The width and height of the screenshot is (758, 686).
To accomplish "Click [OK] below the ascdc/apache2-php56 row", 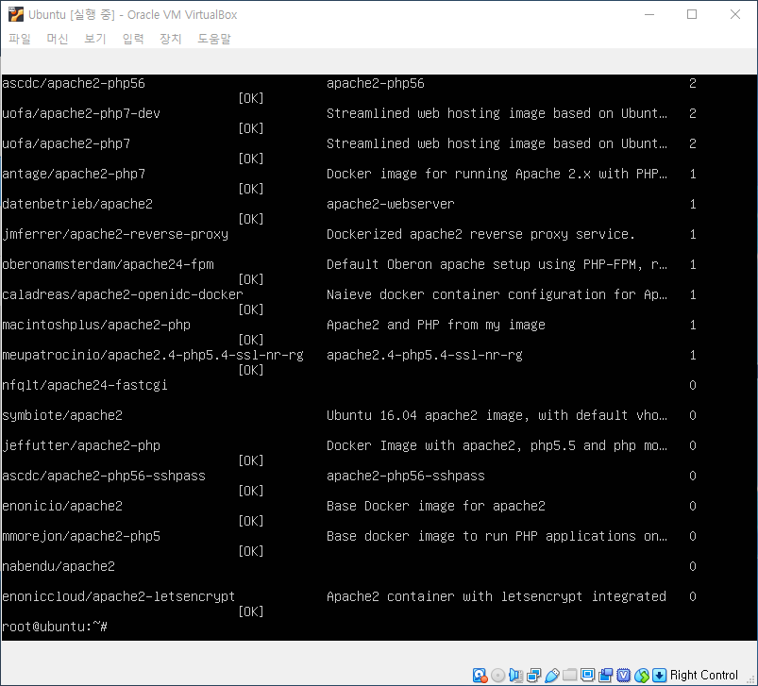I will (x=251, y=98).
